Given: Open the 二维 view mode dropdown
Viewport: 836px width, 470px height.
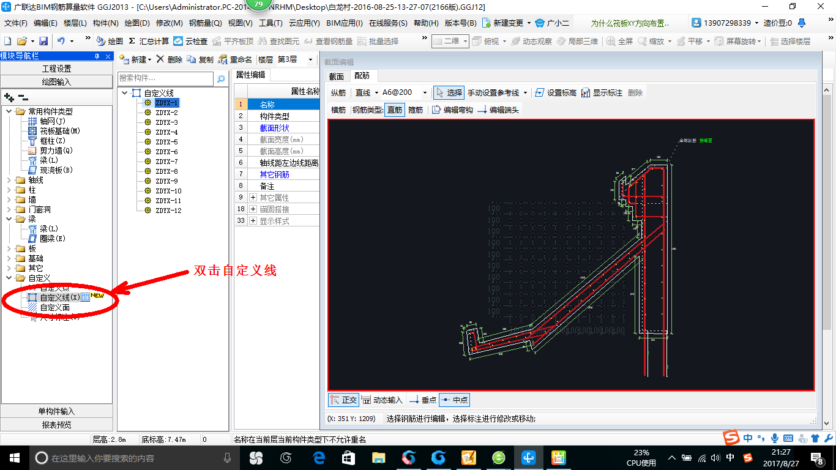Looking at the screenshot, I should tap(465, 41).
